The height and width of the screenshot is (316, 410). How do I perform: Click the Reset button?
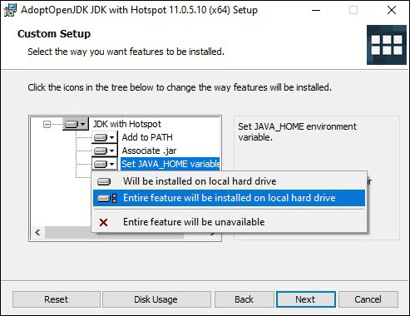pos(57,299)
